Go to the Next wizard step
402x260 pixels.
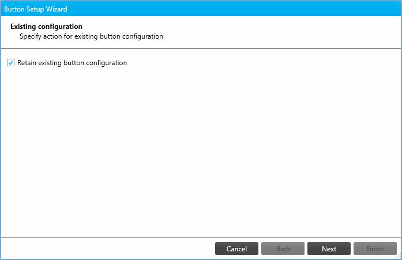click(329, 248)
